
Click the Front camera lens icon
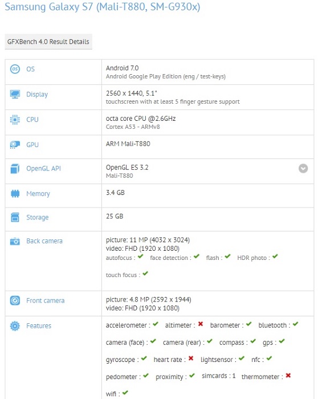coord(15,300)
